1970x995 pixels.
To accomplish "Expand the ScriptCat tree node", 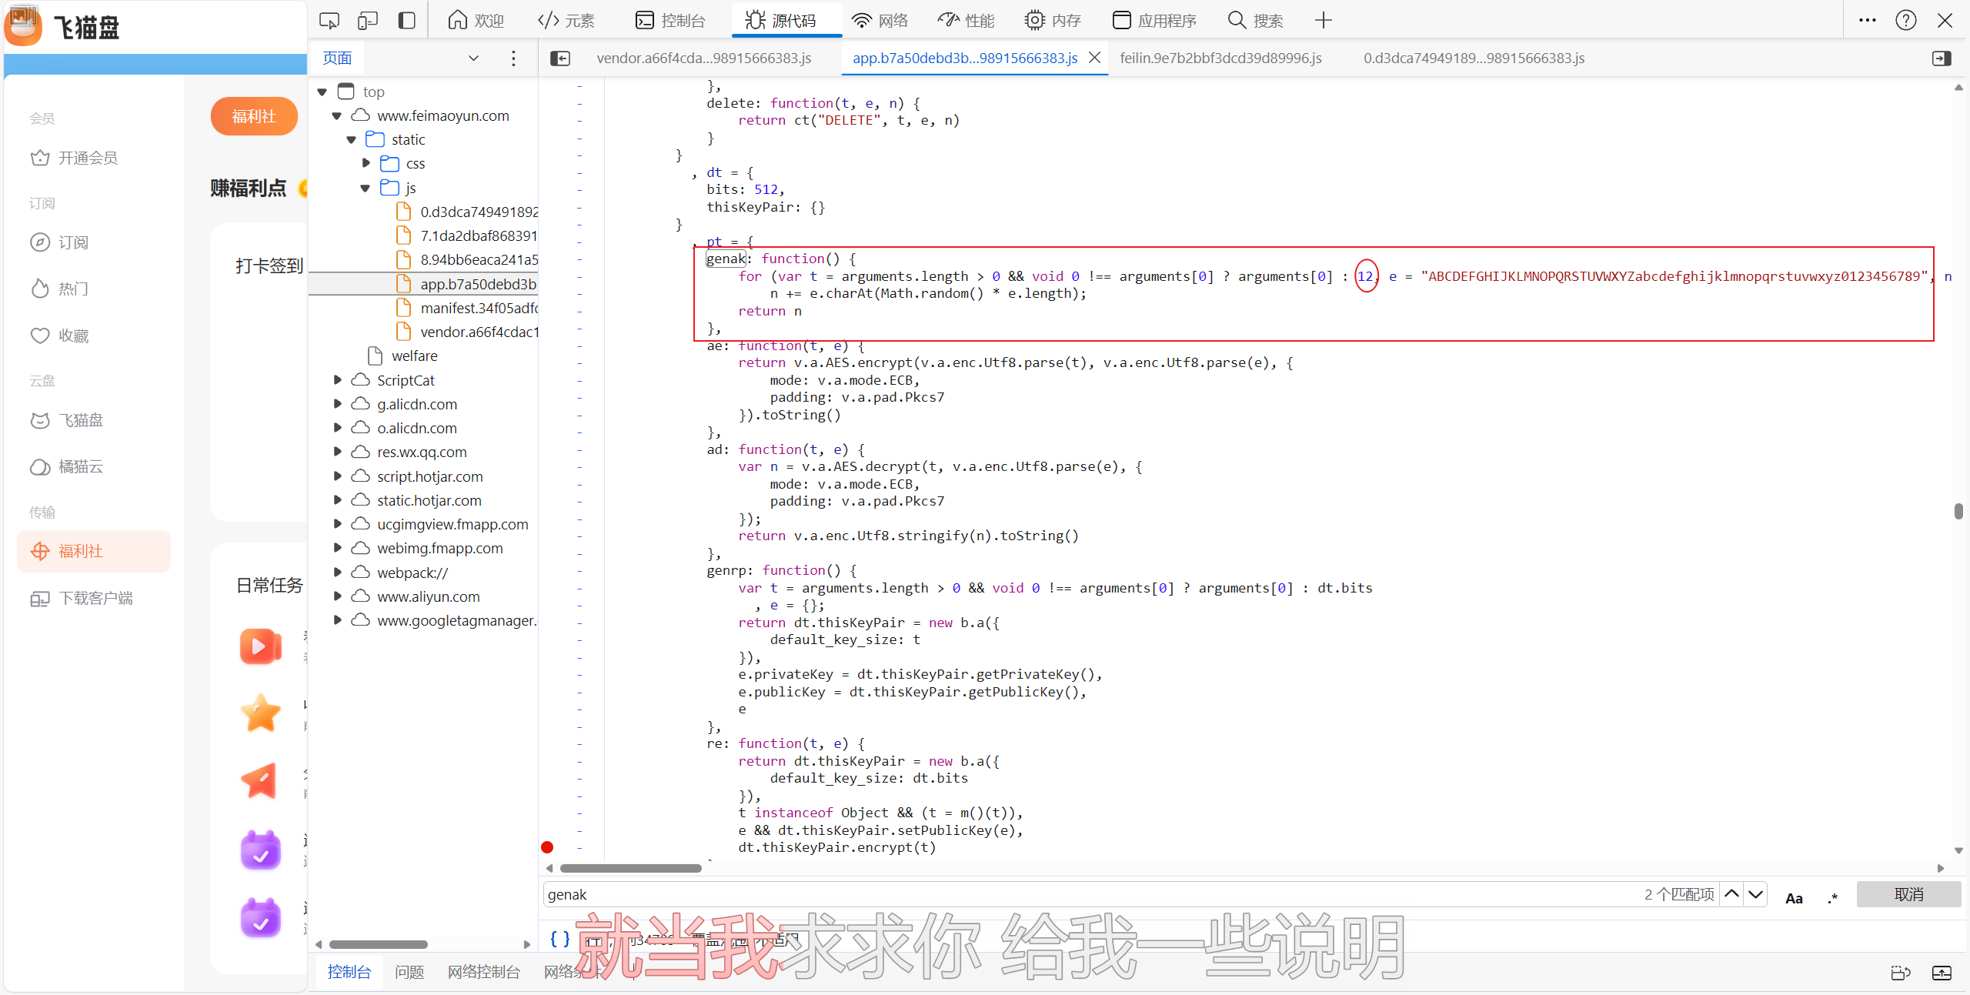I will [337, 380].
